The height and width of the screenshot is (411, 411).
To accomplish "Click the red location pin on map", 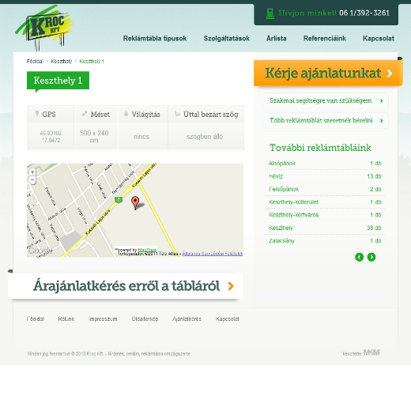I will click(135, 202).
